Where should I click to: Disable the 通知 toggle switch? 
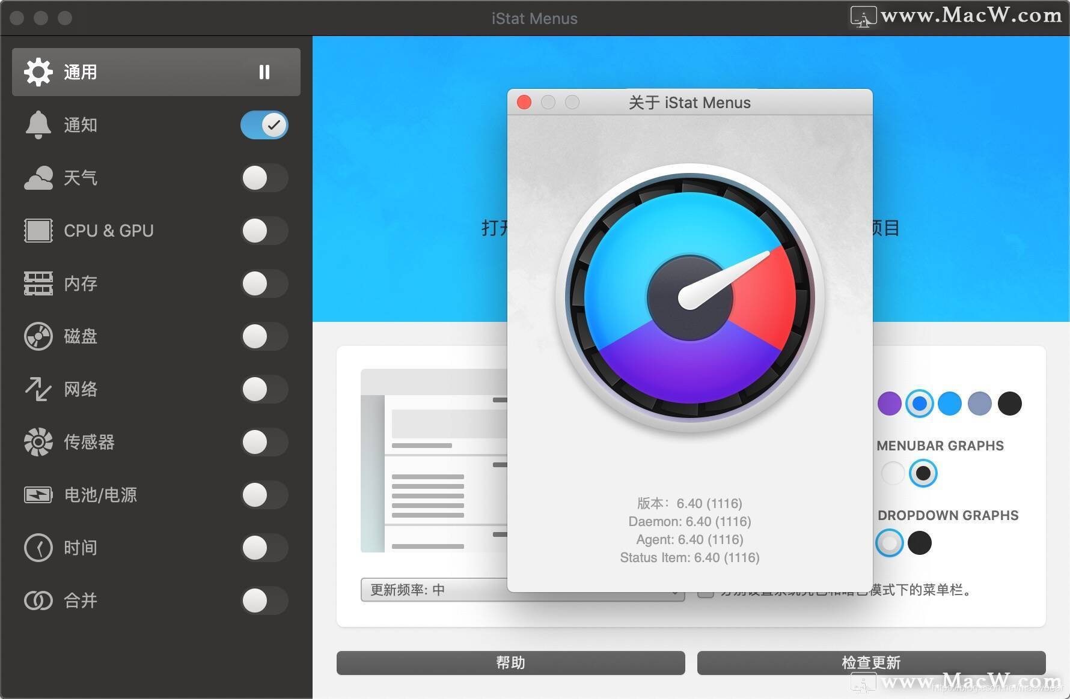click(264, 125)
